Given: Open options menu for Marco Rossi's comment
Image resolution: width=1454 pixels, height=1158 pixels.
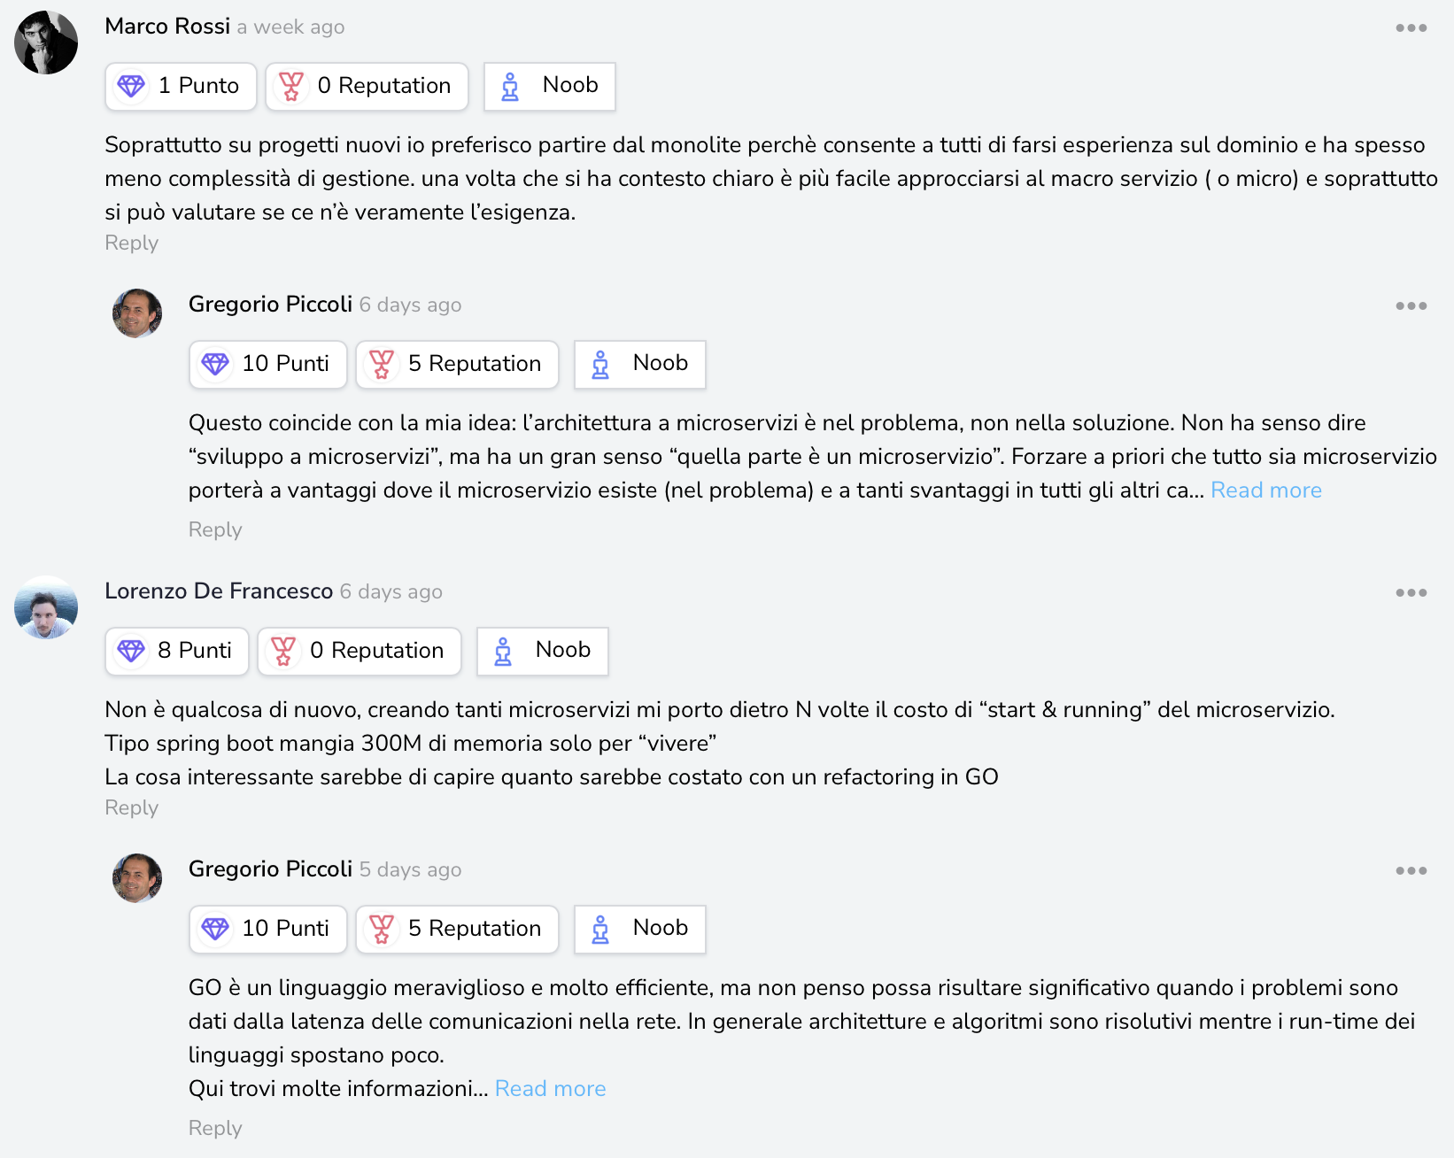Looking at the screenshot, I should (x=1411, y=28).
